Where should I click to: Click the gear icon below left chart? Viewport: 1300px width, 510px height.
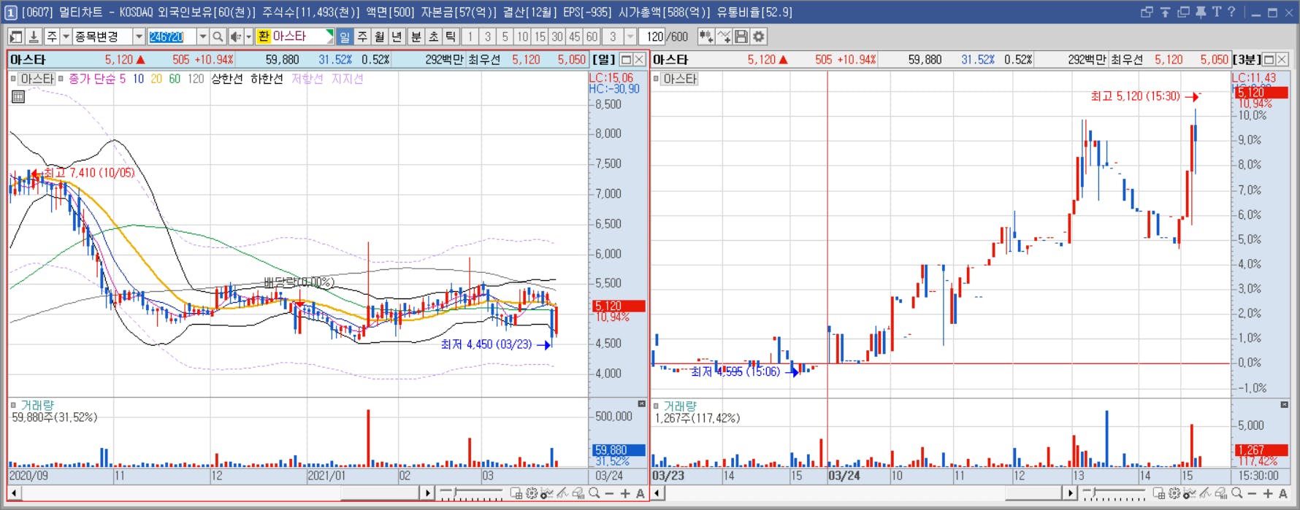[x=532, y=493]
